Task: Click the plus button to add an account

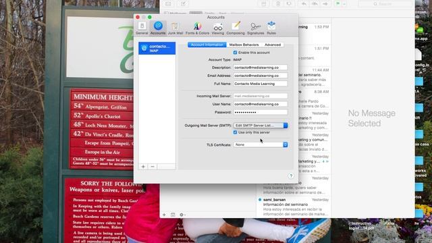Action: (143, 167)
